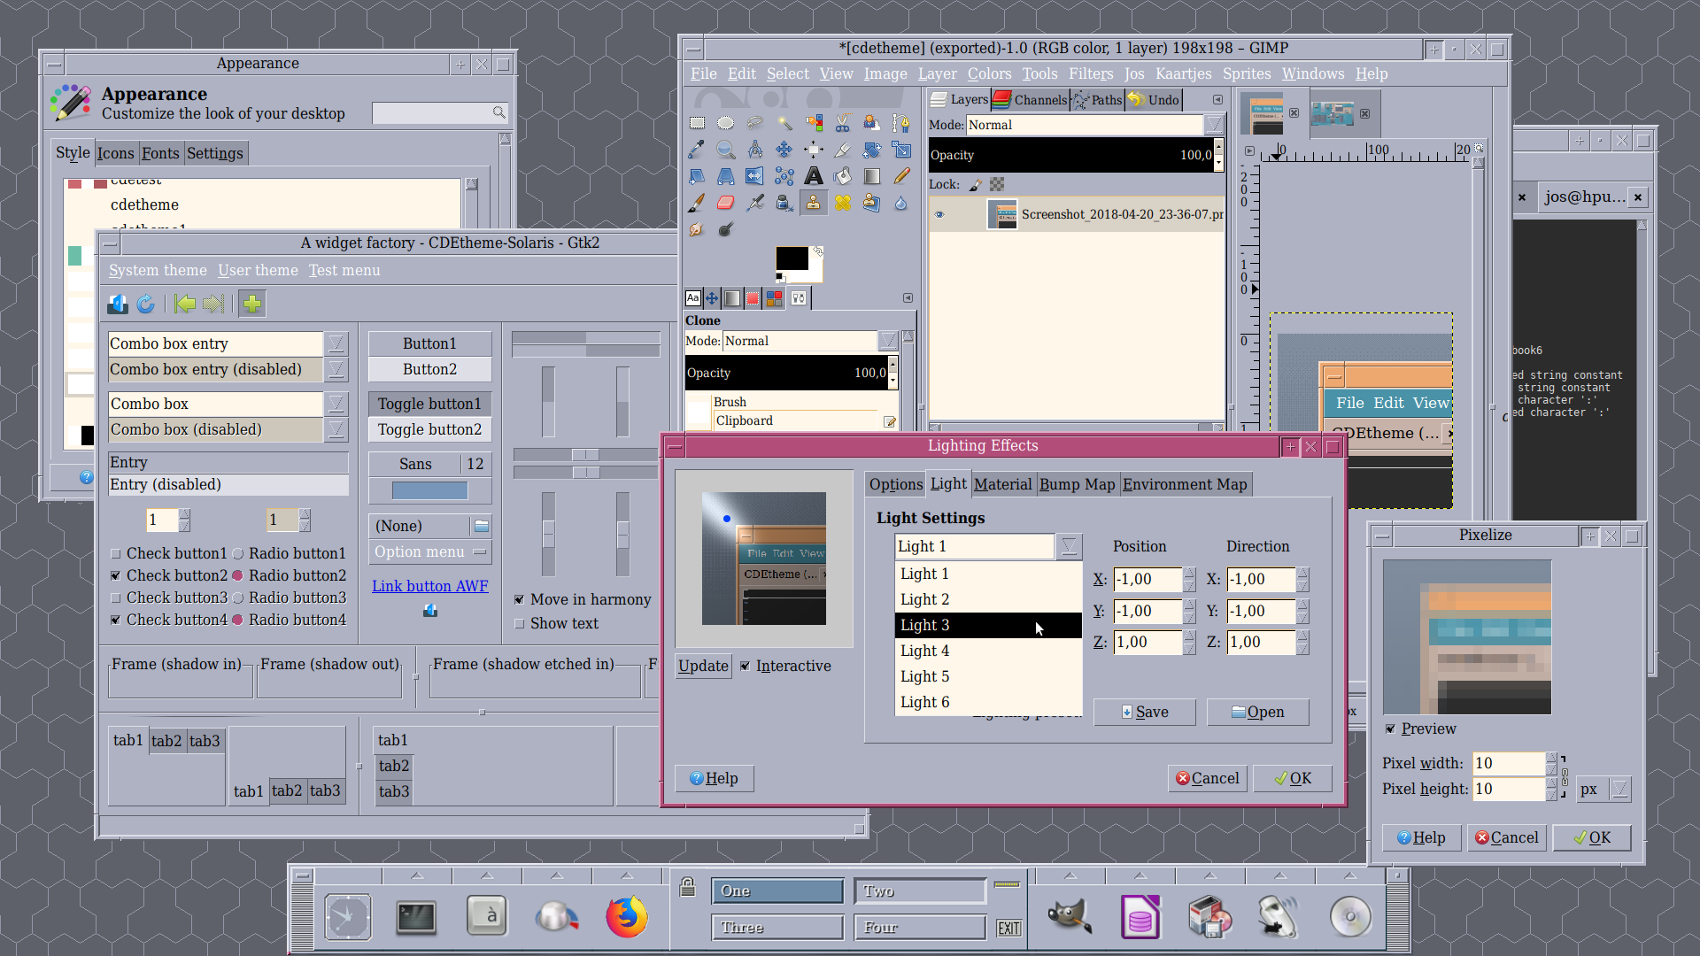Image resolution: width=1700 pixels, height=956 pixels.
Task: Enable the Show text checkbox
Action: tap(520, 623)
